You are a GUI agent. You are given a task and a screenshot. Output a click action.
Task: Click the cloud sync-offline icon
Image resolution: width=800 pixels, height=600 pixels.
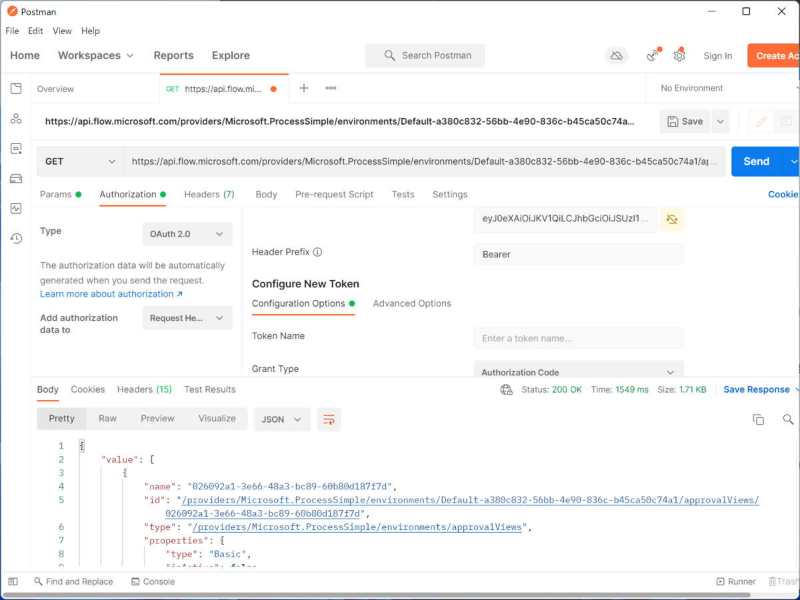pos(616,56)
